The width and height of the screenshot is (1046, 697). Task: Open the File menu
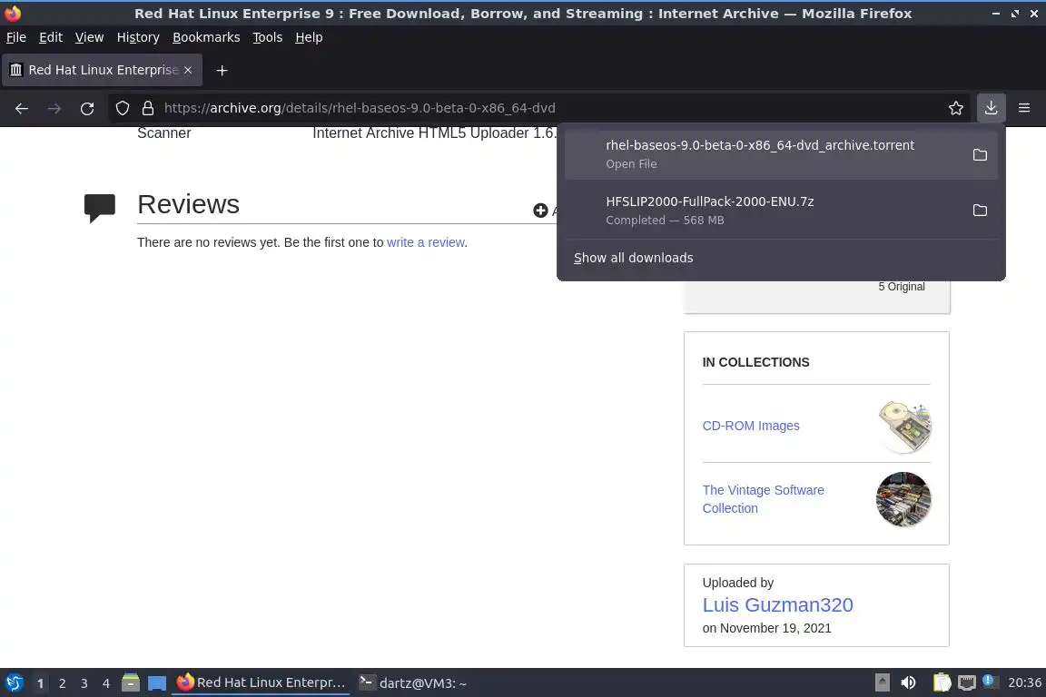pyautogui.click(x=16, y=37)
